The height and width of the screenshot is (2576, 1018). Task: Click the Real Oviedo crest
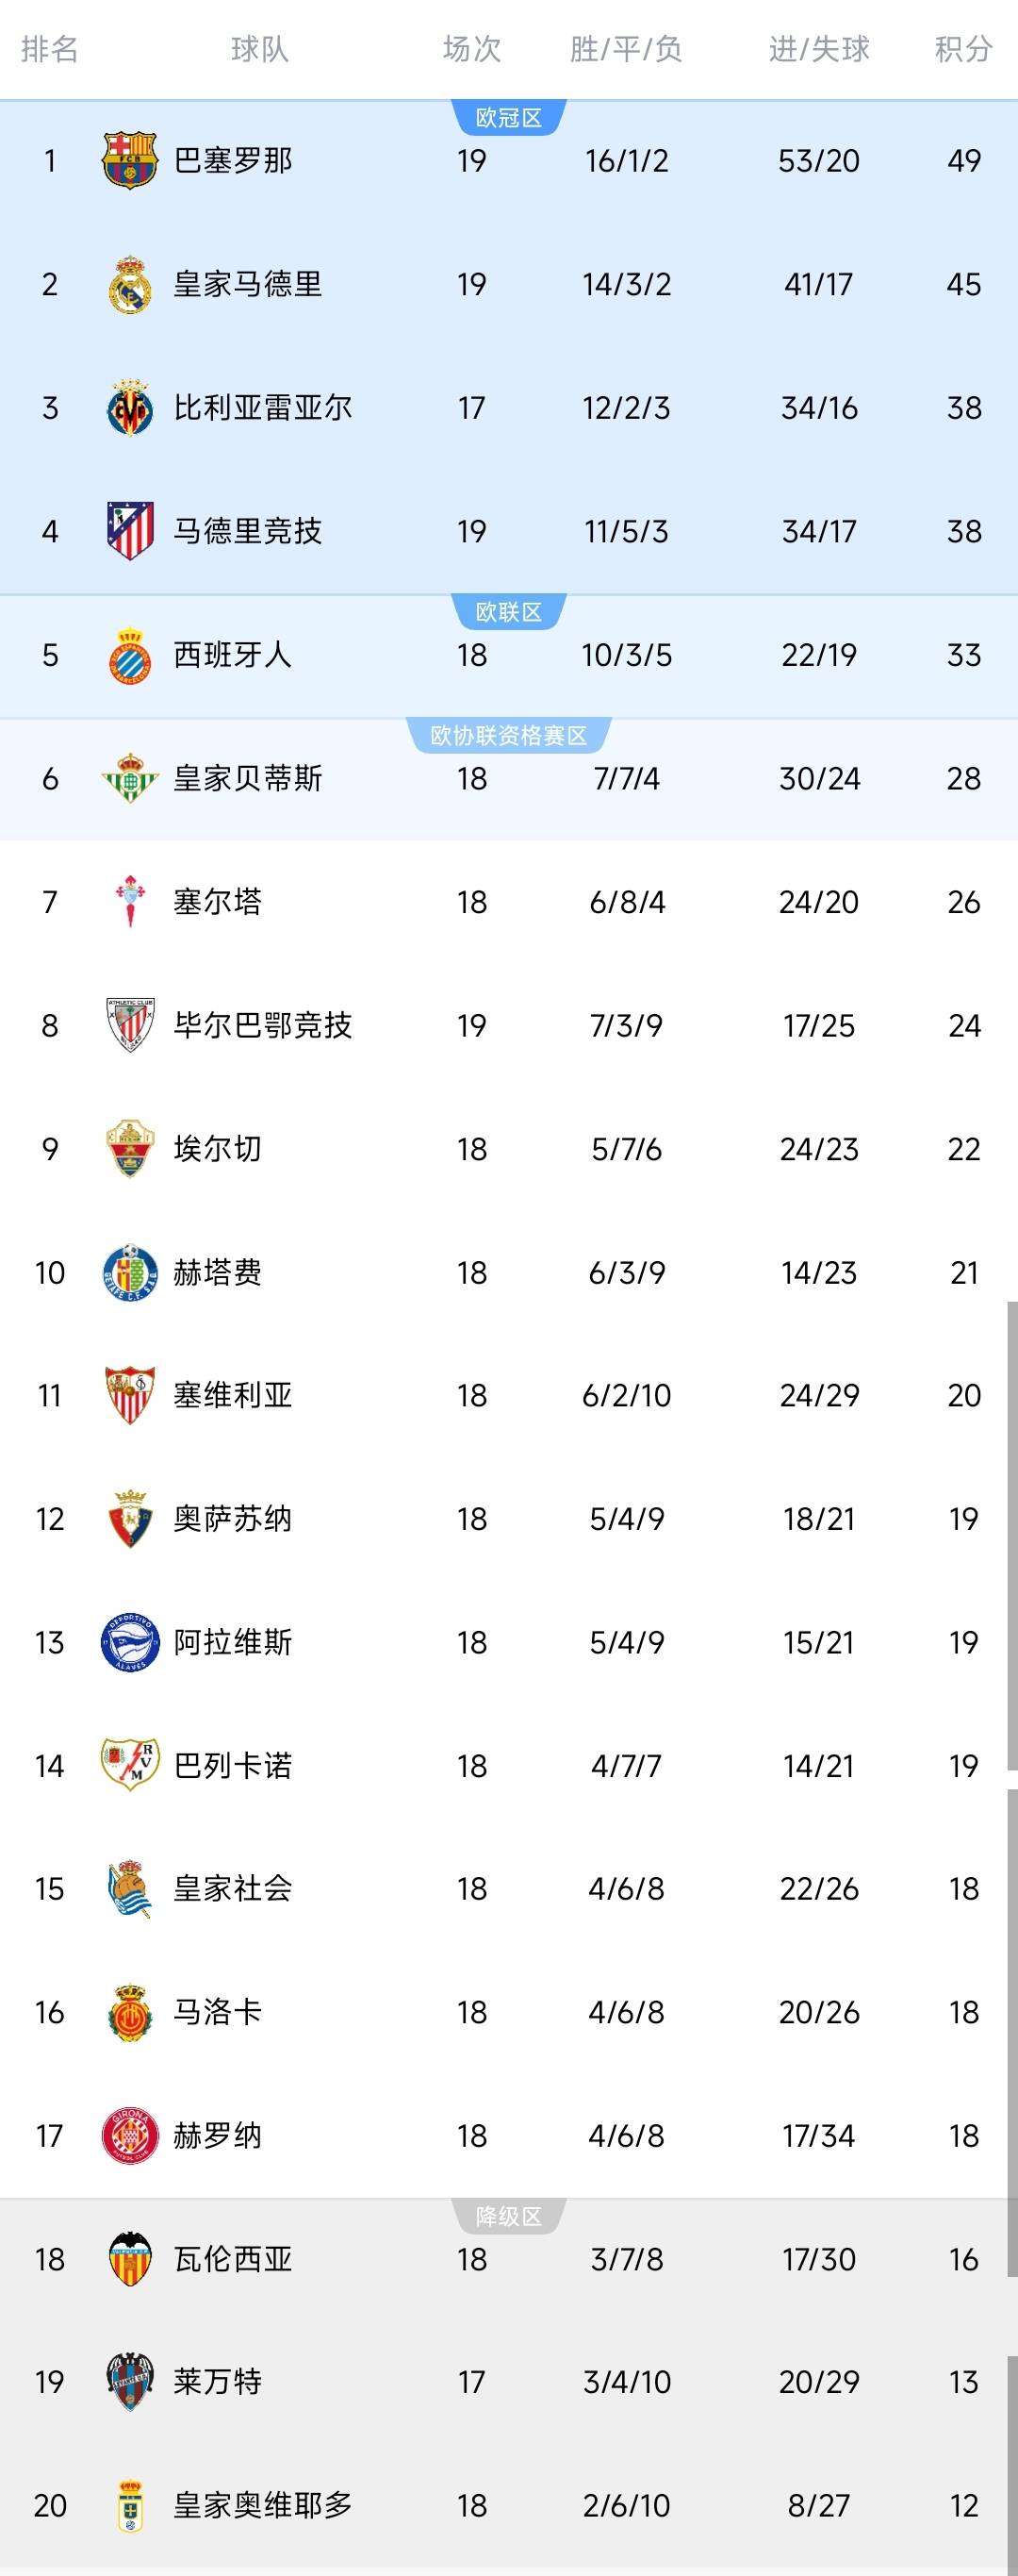pos(130,2505)
